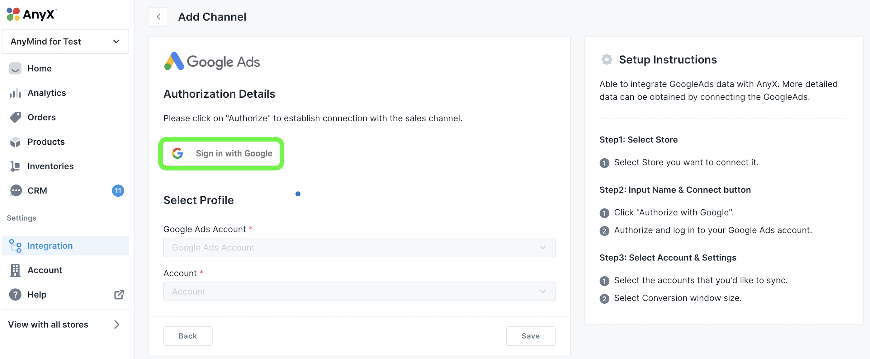Click the Back button at bottom
This screenshot has height=359, width=870.
[x=188, y=336]
